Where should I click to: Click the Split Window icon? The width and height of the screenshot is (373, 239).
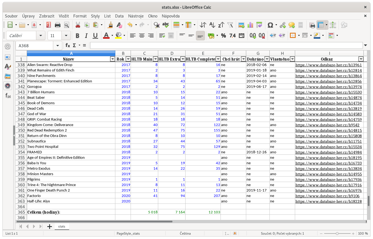click(333, 25)
